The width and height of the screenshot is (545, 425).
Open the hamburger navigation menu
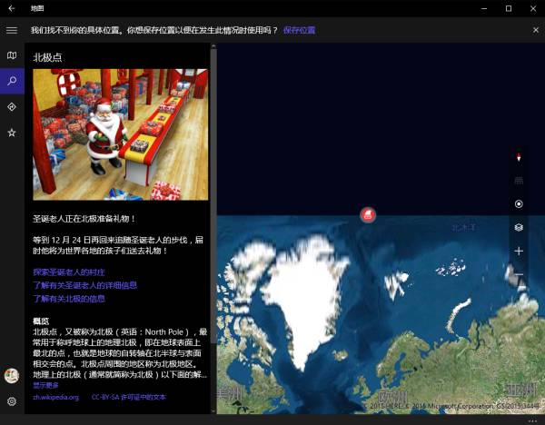tap(12, 30)
